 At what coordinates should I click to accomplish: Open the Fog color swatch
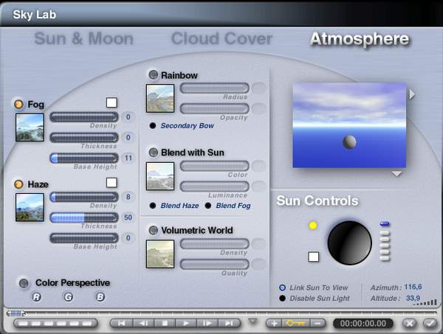tap(111, 102)
